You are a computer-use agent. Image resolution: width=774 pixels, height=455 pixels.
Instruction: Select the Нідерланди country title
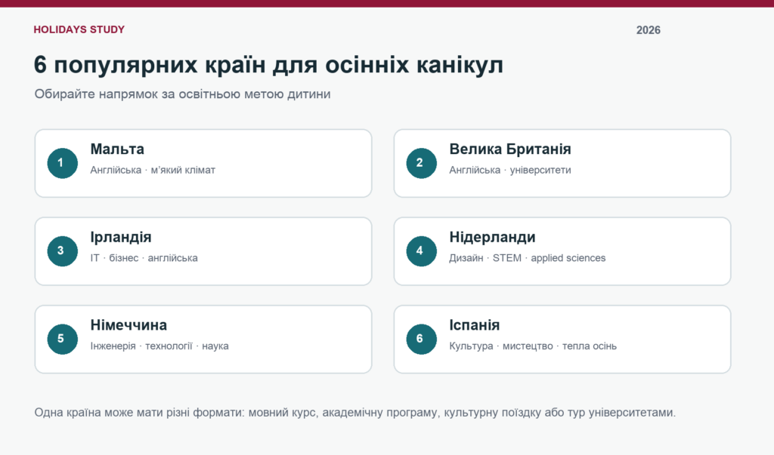(492, 237)
